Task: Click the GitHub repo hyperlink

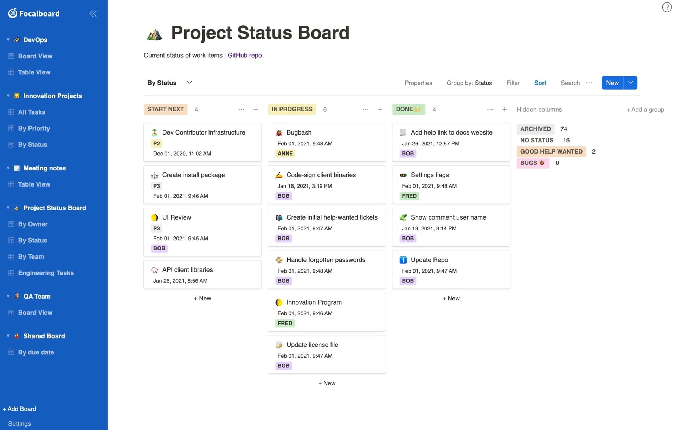Action: pyautogui.click(x=245, y=55)
